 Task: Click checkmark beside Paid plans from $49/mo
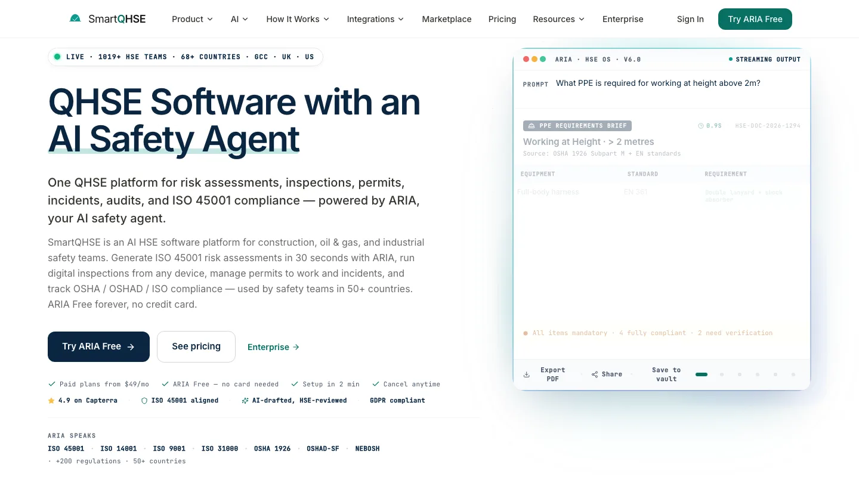51,384
